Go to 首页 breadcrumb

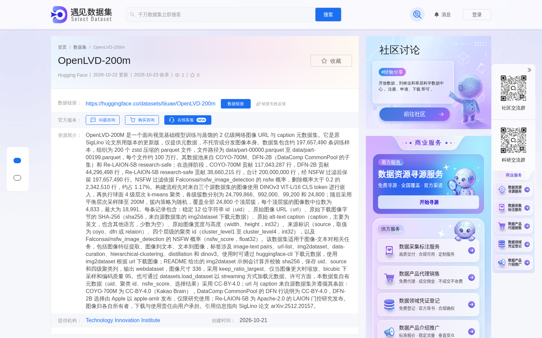(x=62, y=47)
